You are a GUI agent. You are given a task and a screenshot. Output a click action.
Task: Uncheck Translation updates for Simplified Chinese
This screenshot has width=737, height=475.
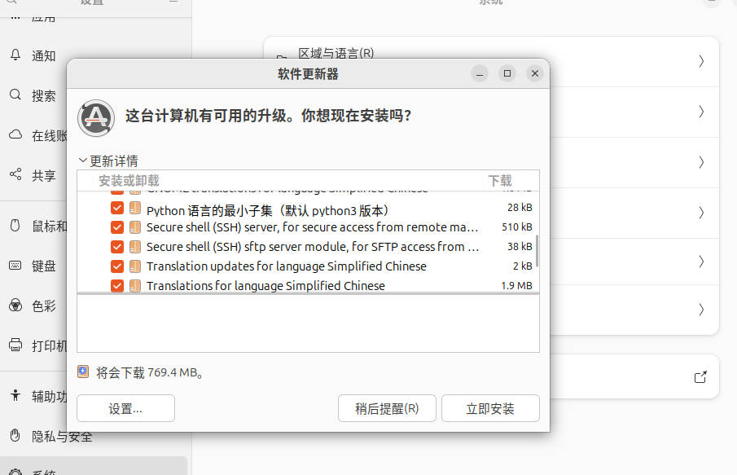click(x=117, y=266)
